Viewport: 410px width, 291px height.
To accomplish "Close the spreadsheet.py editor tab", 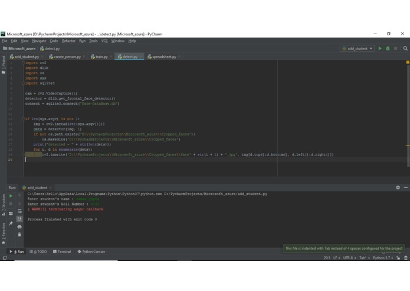I will coord(179,57).
